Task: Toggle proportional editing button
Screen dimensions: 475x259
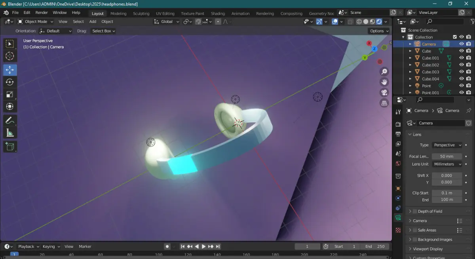Action: (218, 22)
